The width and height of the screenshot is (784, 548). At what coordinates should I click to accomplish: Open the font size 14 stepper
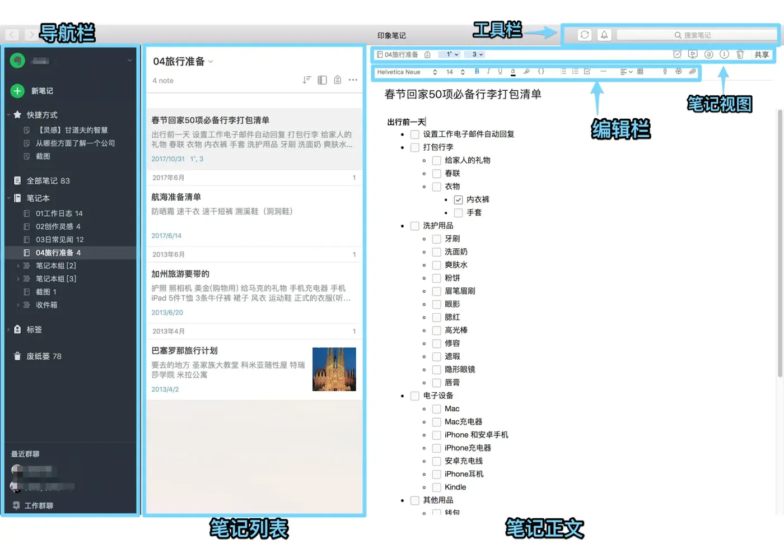coord(455,72)
